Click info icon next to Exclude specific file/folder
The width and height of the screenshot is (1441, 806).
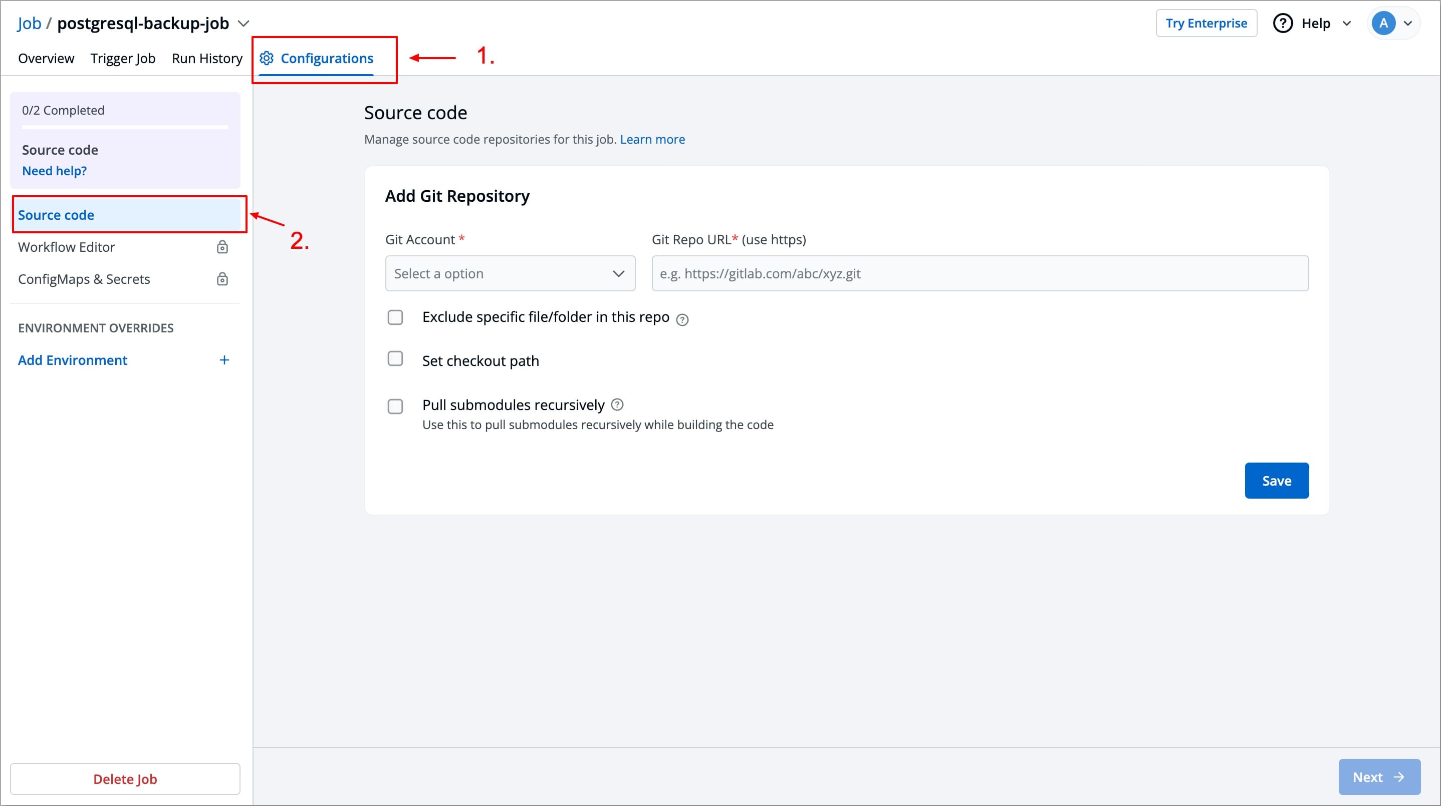point(682,320)
